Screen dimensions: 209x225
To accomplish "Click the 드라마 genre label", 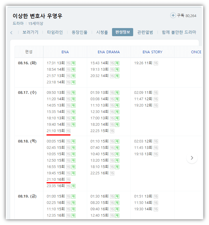I will click(x=18, y=23).
